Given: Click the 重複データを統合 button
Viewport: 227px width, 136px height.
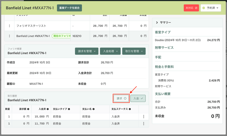Looking at the screenshot, I should click(69, 8).
